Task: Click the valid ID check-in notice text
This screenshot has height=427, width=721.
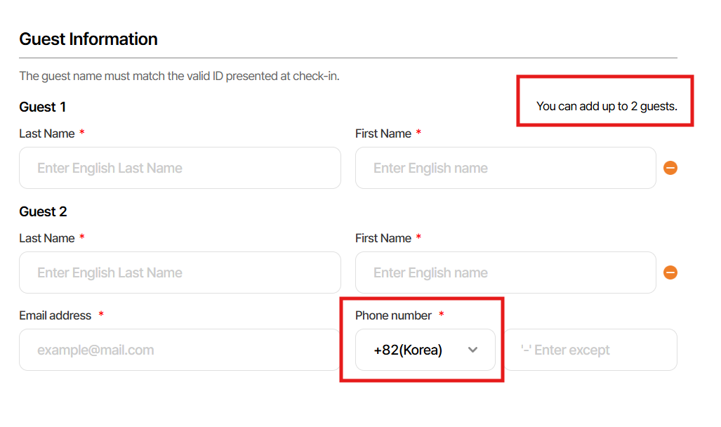Action: coord(179,76)
